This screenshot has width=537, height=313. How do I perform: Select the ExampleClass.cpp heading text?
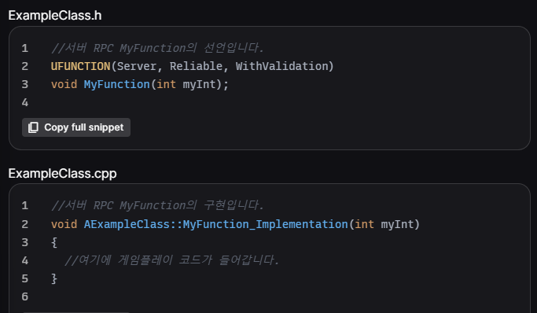pos(62,173)
